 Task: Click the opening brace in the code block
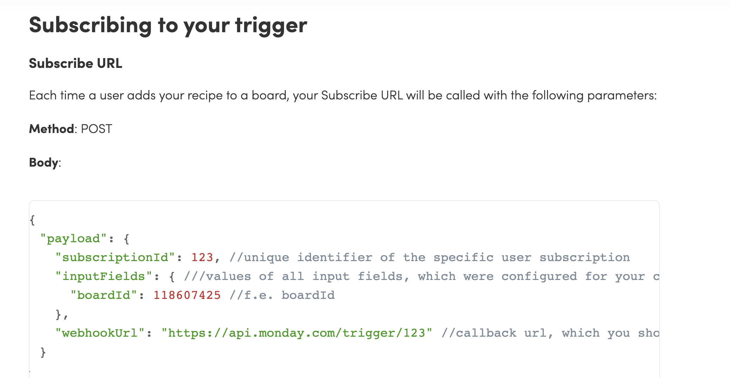pyautogui.click(x=32, y=220)
